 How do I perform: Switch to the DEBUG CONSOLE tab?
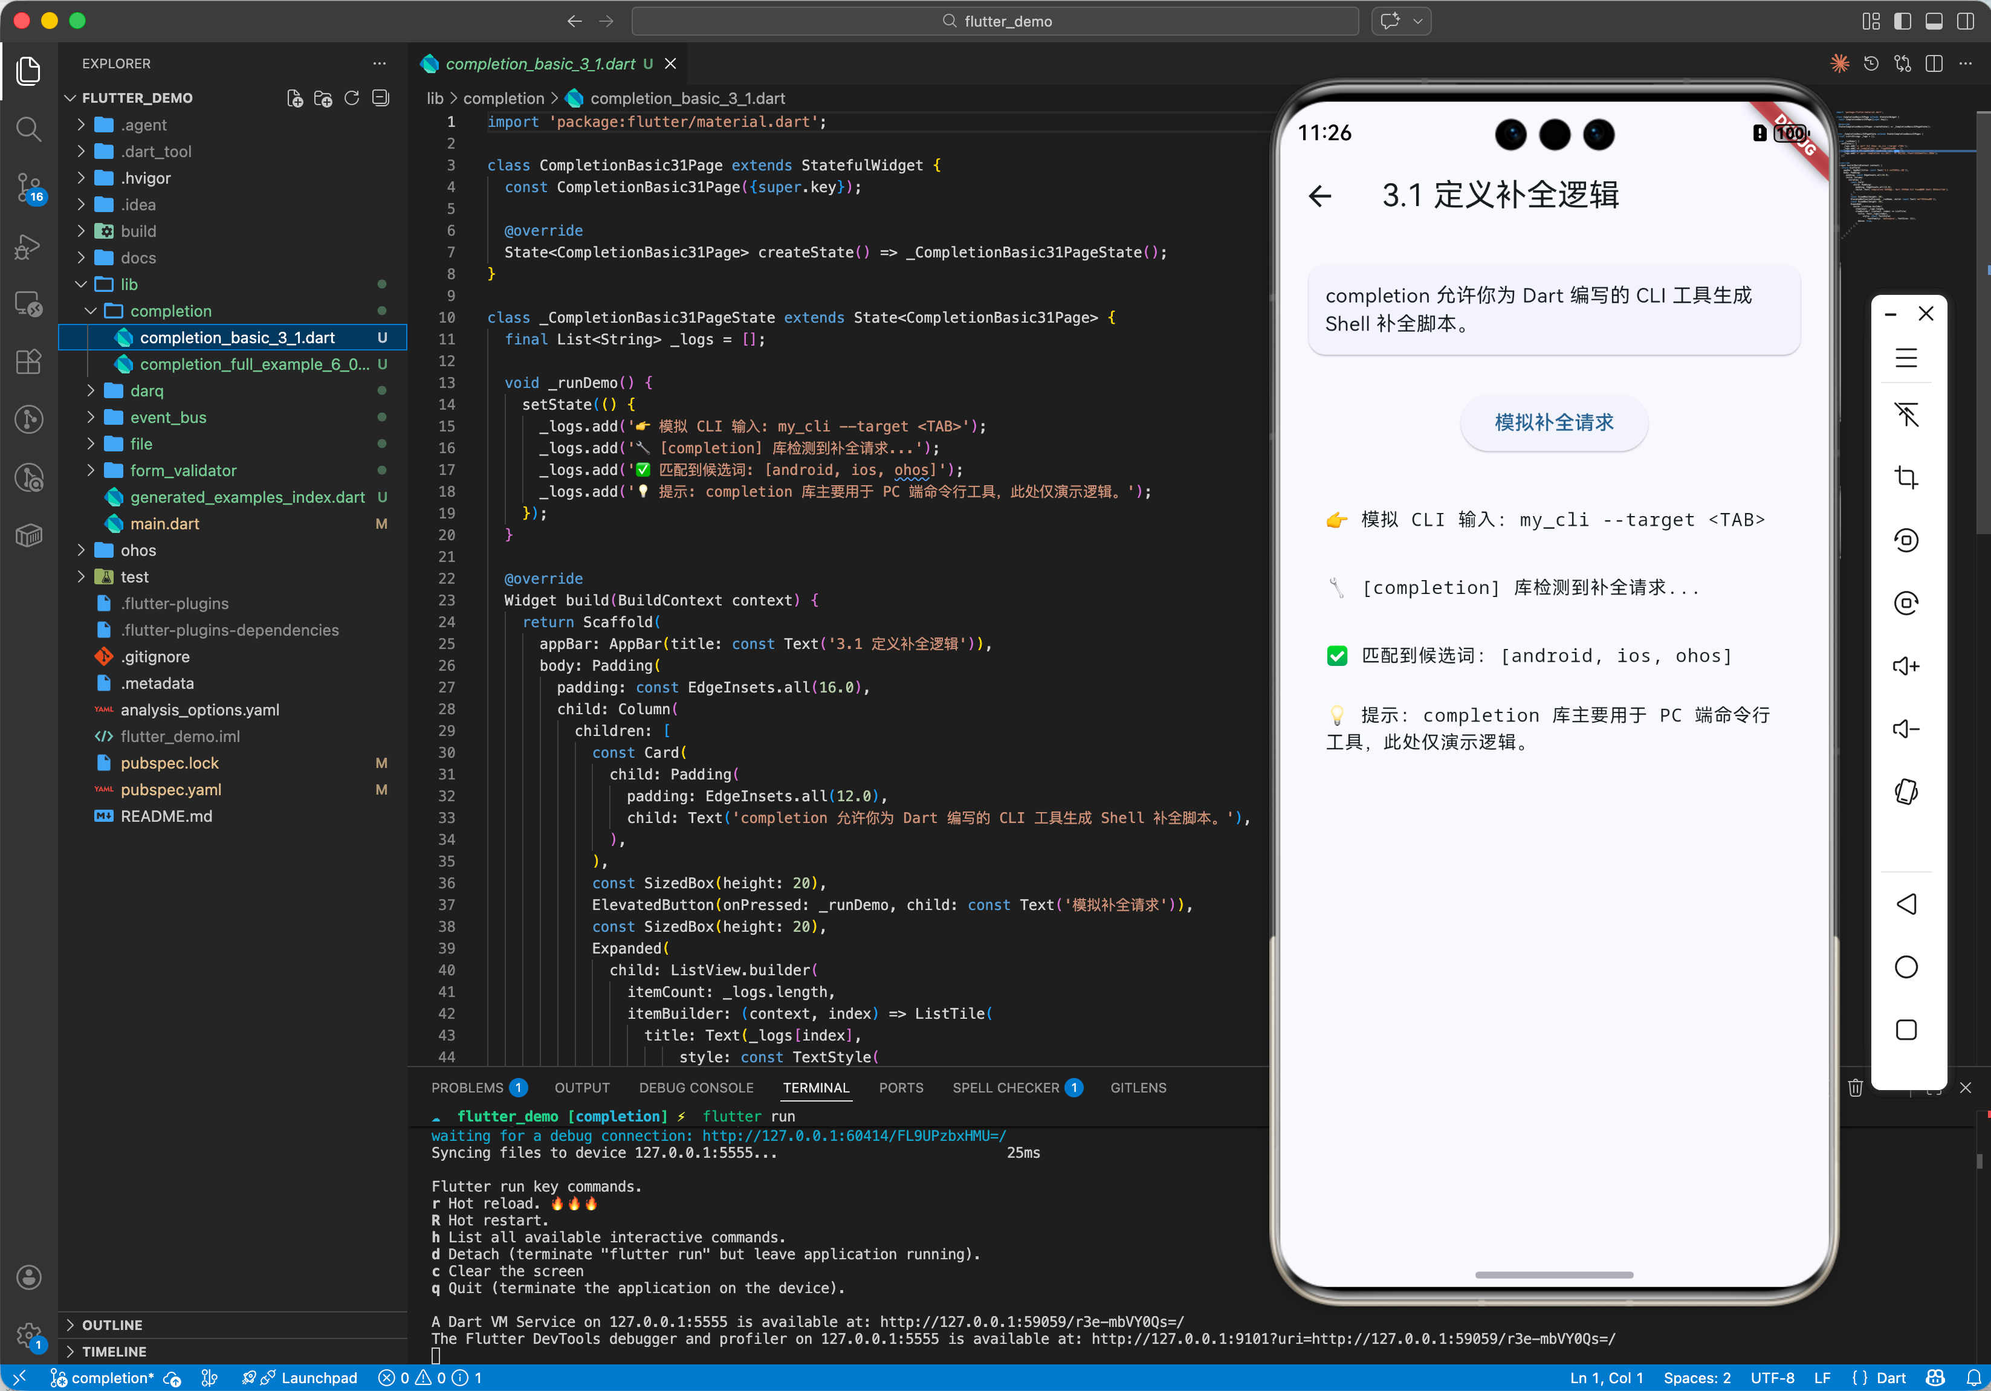click(696, 1087)
